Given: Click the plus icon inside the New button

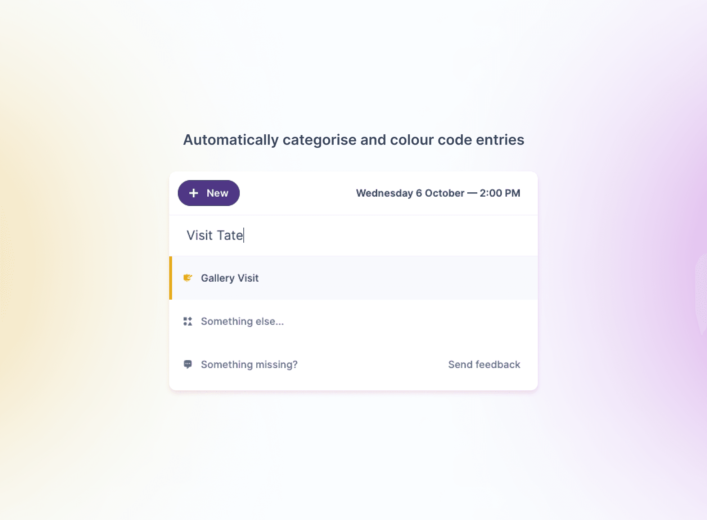Looking at the screenshot, I should pyautogui.click(x=194, y=193).
